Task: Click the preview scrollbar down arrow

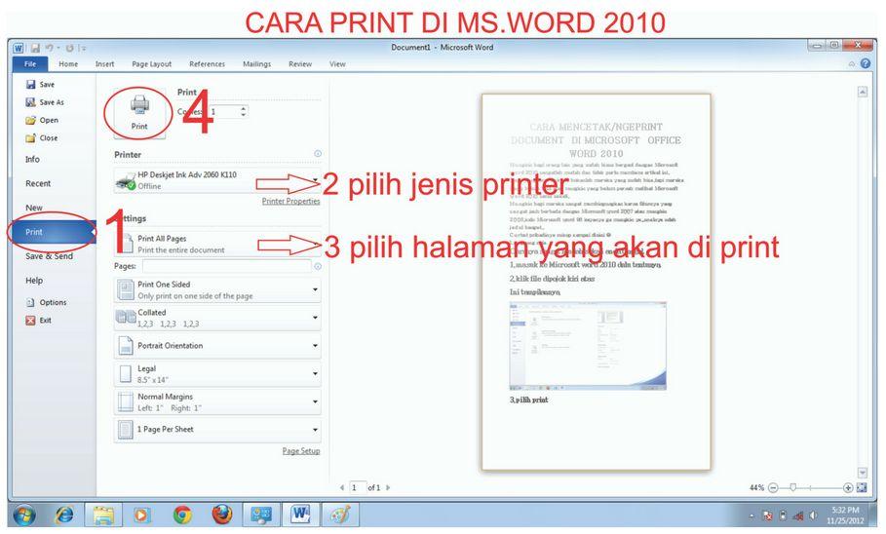Action: pos(863,473)
